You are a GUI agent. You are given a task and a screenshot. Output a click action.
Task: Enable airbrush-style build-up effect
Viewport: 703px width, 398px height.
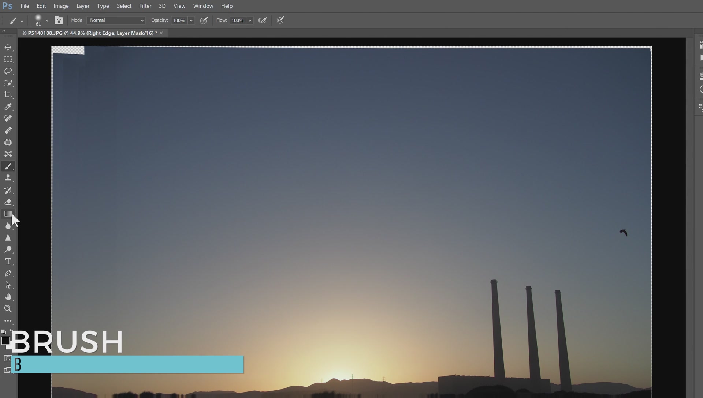coord(262,20)
